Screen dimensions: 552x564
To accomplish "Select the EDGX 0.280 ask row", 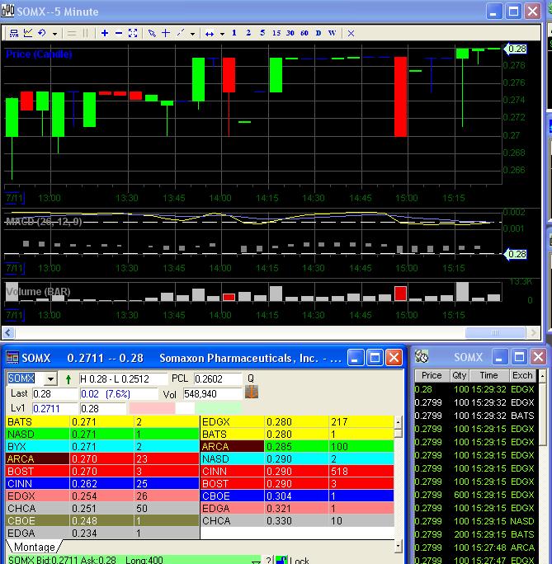I will 297,422.
